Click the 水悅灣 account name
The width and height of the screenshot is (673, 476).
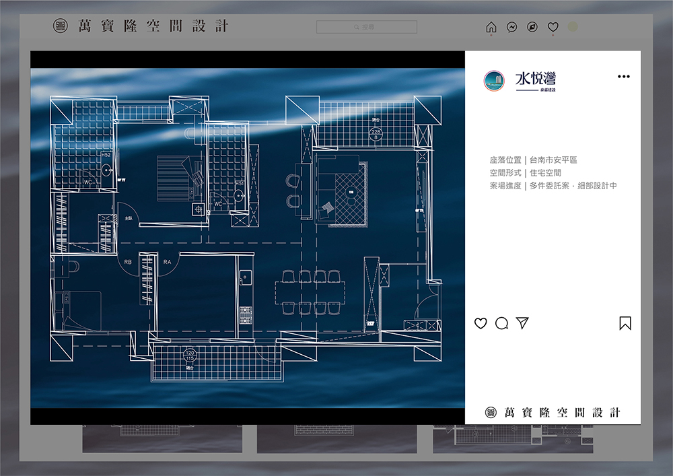(536, 78)
